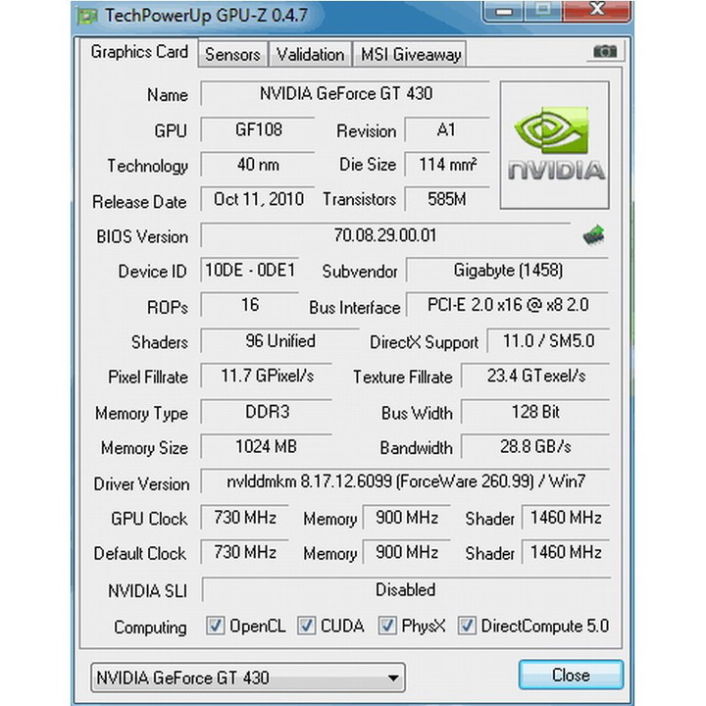Click the Transistors field 585M
This screenshot has height=706, width=706.
click(x=447, y=199)
